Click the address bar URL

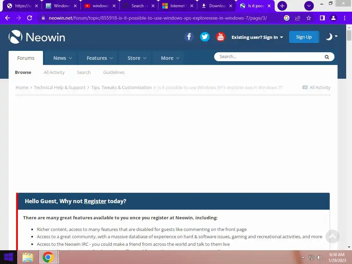pos(158,18)
